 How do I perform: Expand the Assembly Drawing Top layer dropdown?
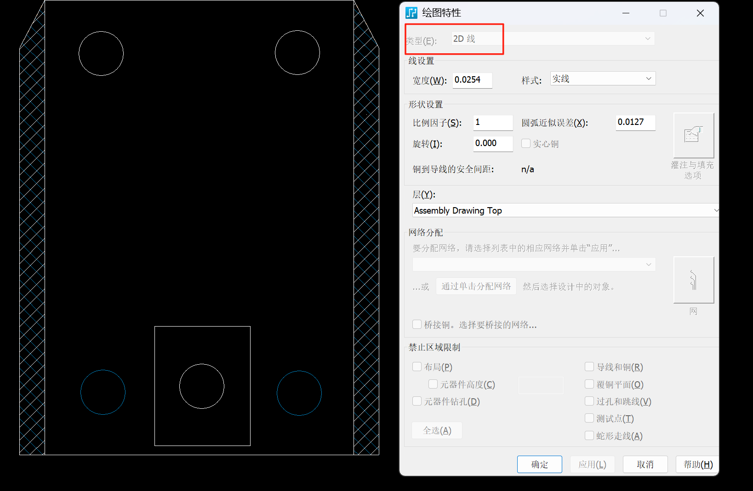point(715,210)
